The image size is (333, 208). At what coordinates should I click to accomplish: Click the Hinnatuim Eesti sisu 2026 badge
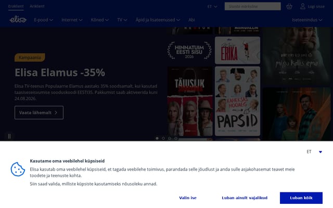[x=189, y=51]
